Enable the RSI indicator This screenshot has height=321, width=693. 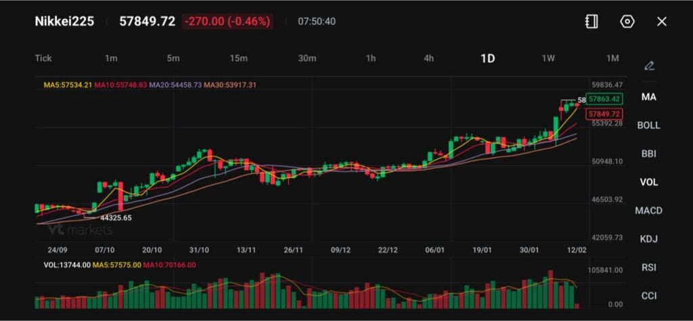click(x=648, y=267)
